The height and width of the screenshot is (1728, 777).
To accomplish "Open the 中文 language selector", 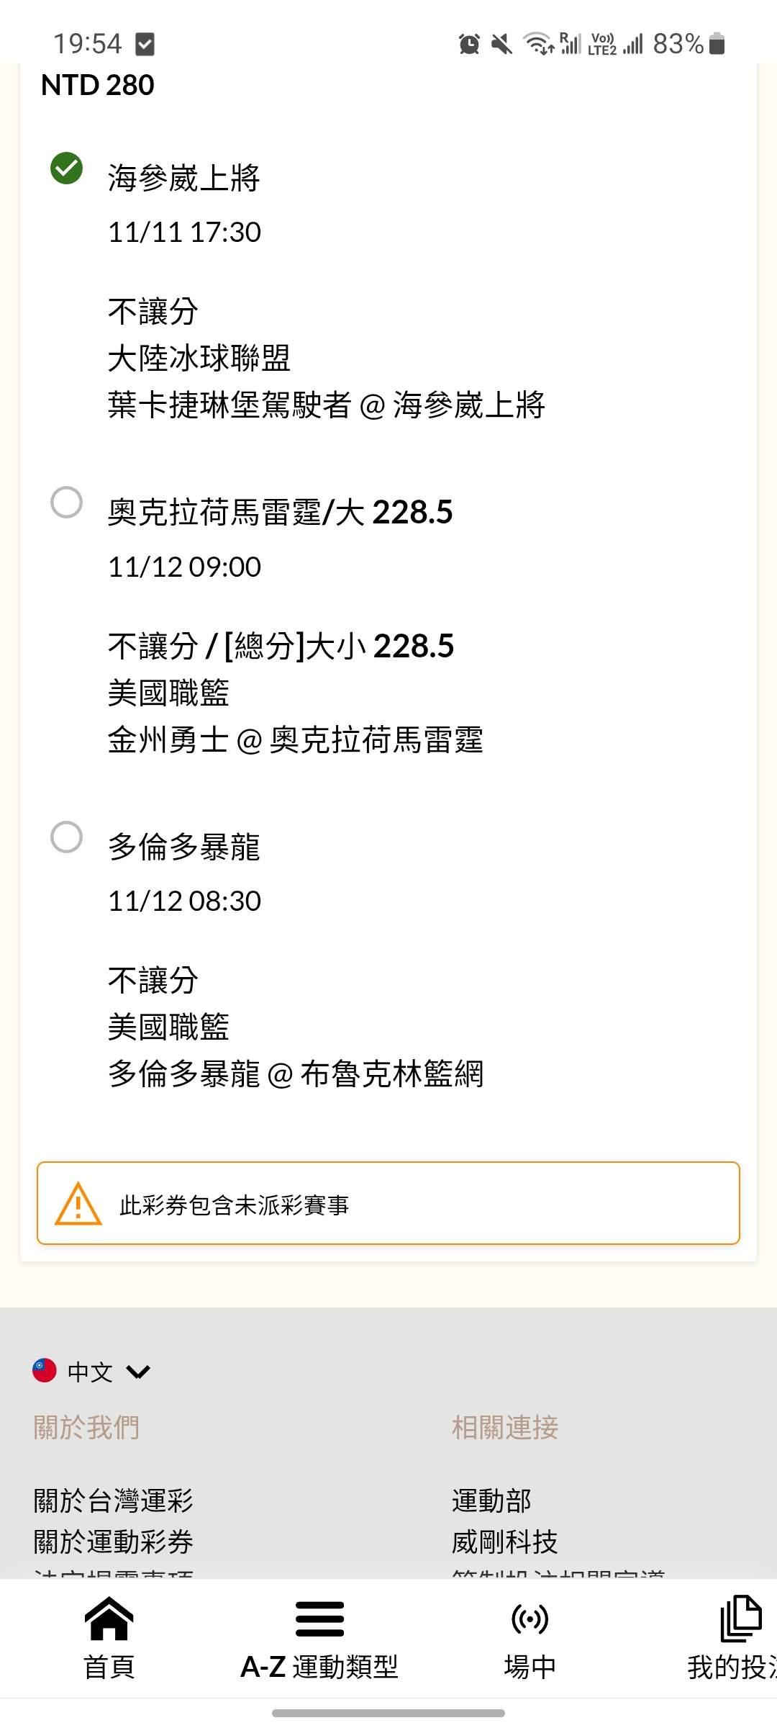I will 90,1372.
